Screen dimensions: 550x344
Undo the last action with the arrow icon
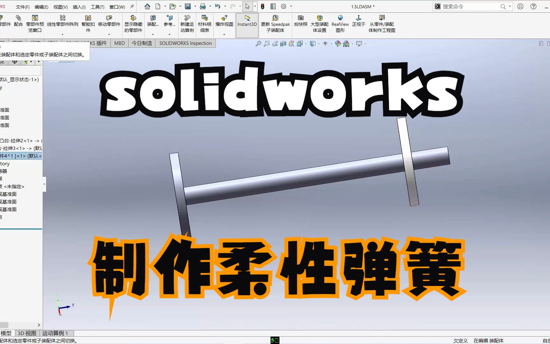(x=218, y=6)
